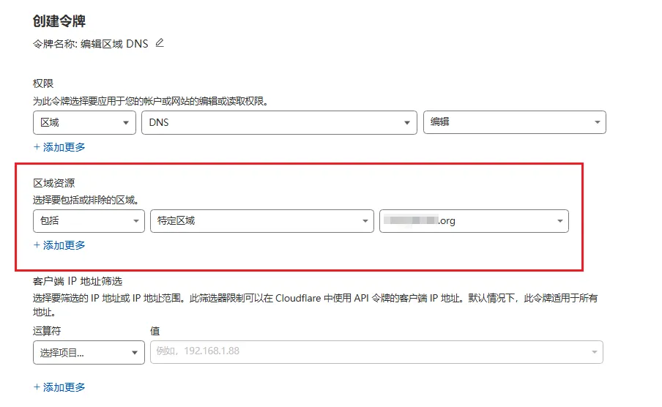Screen dimensions: 662x407
Task: Click the arrow icon on 编辑 dropdown
Action: [x=597, y=123]
